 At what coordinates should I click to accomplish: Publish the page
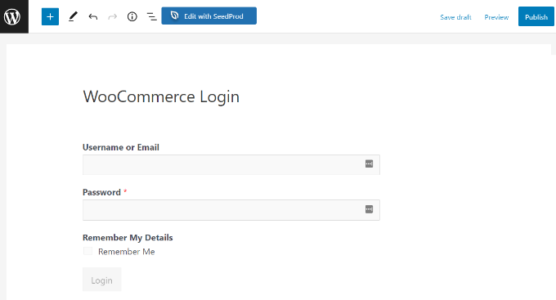536,16
